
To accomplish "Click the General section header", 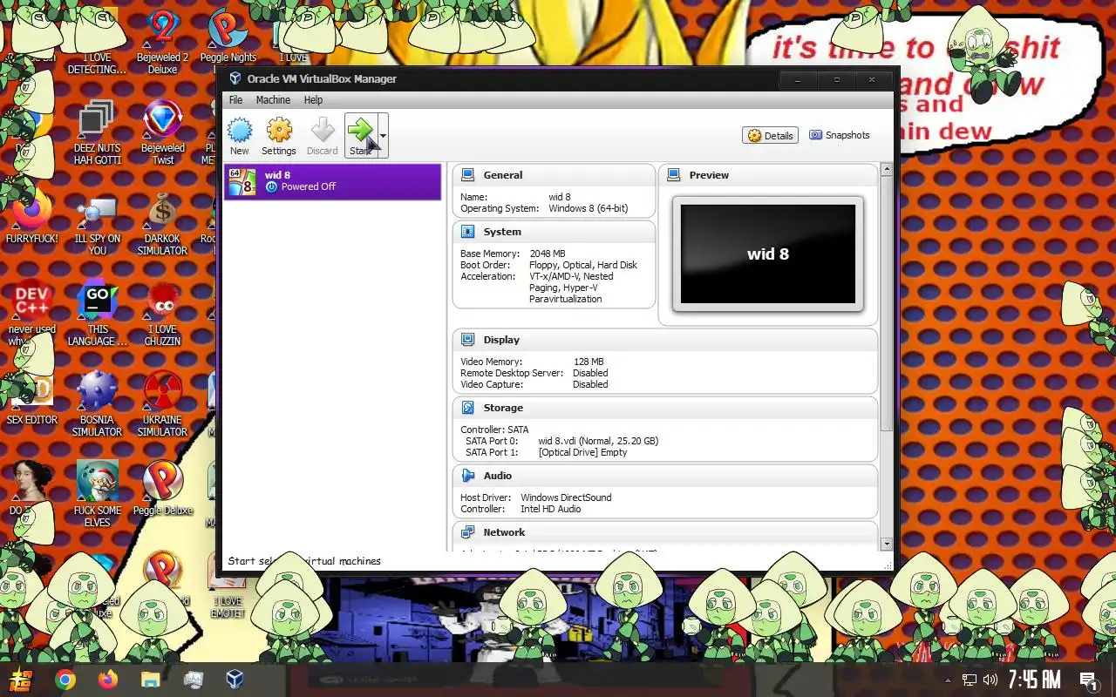I will [x=503, y=175].
